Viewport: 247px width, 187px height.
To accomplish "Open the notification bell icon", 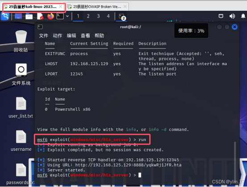I will pos(243,16).
